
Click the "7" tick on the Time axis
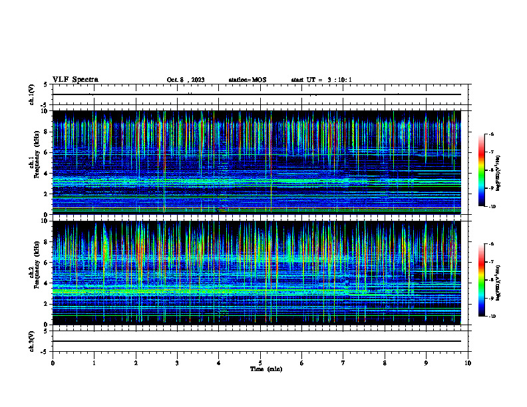343,363
